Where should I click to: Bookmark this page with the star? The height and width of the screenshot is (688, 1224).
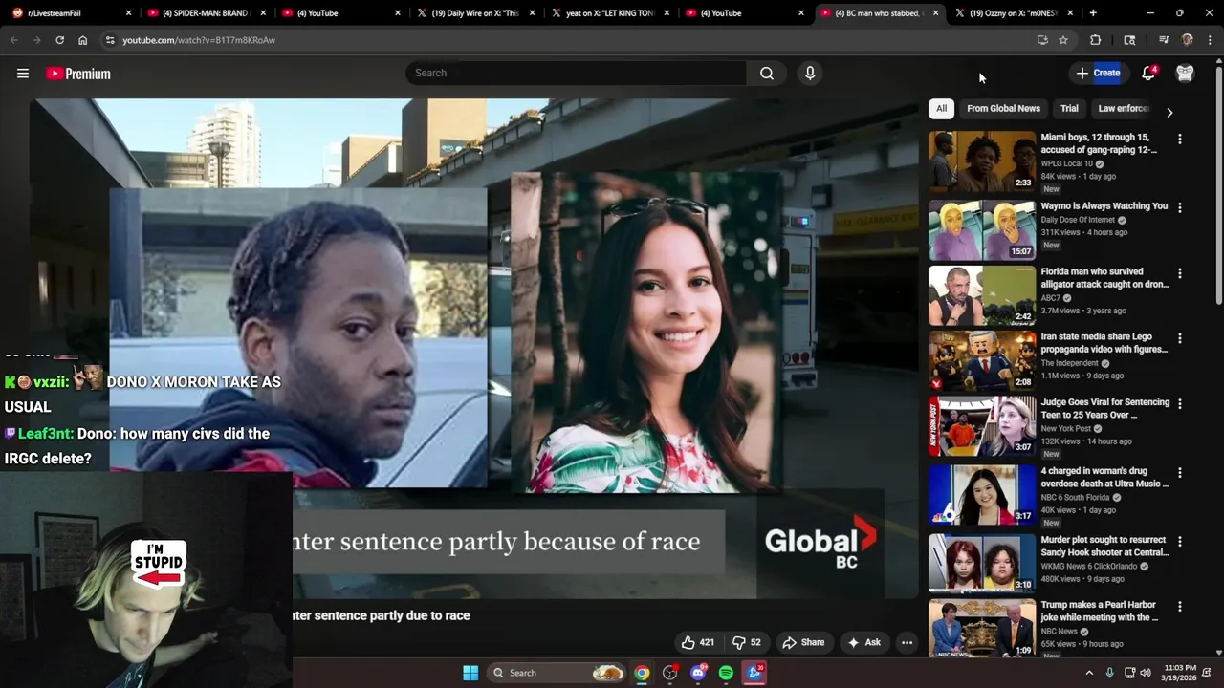click(1063, 40)
